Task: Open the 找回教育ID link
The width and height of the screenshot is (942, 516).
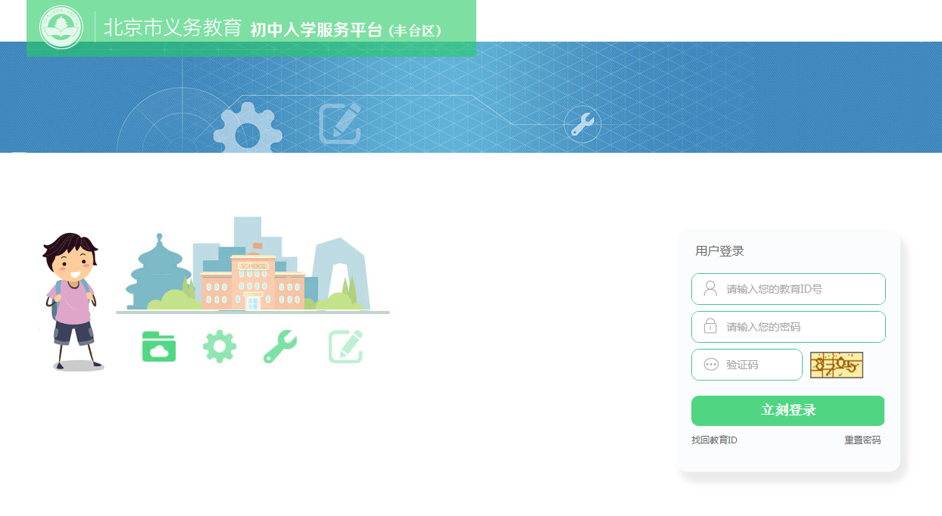Action: point(714,440)
